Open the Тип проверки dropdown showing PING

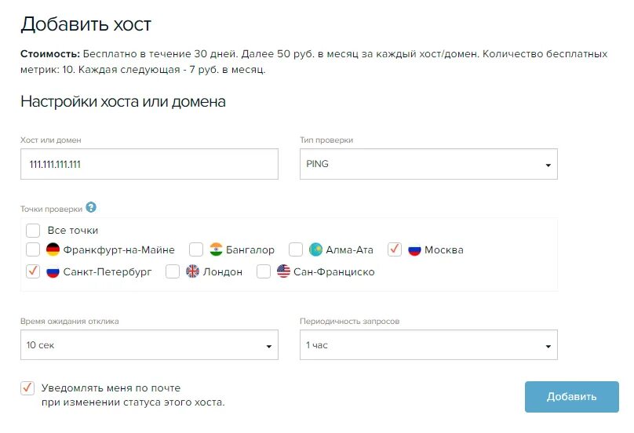coord(428,164)
